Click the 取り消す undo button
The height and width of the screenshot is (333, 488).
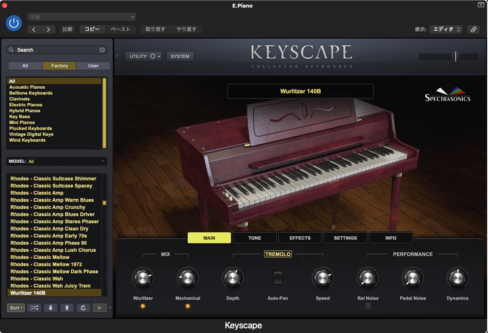155,29
